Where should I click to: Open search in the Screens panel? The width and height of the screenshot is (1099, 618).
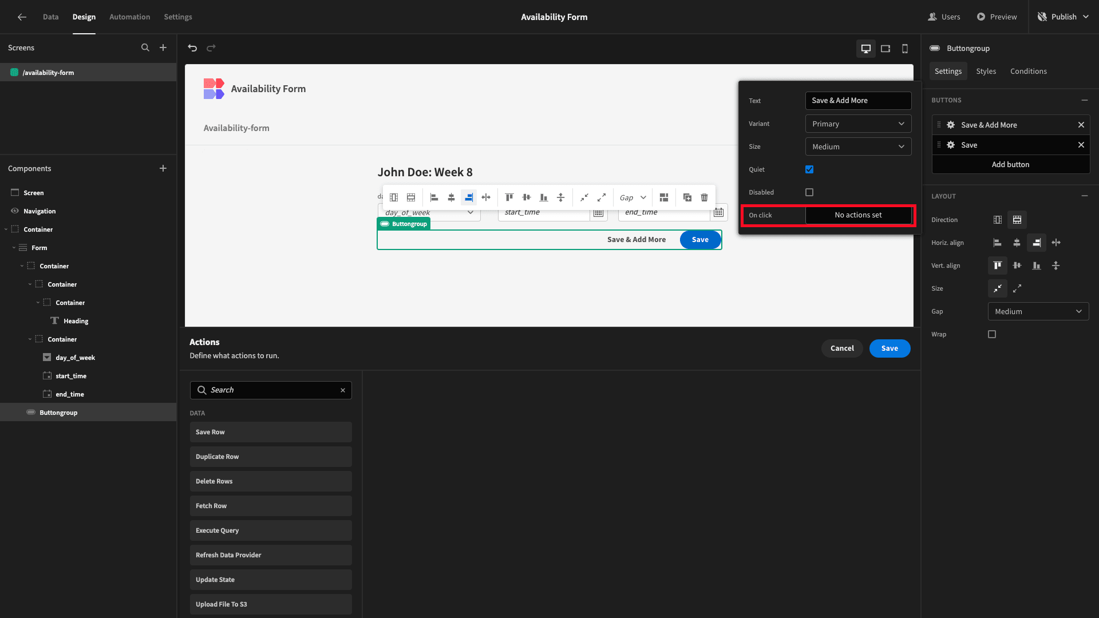(145, 47)
